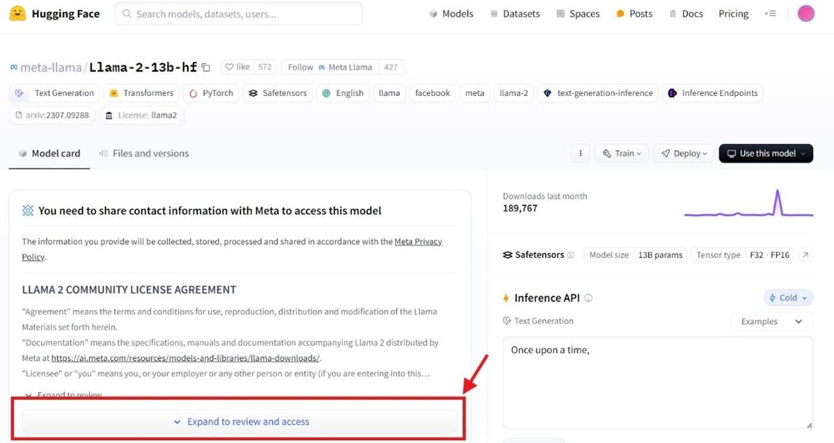
Task: Open the Pricing page
Action: pyautogui.click(x=733, y=14)
